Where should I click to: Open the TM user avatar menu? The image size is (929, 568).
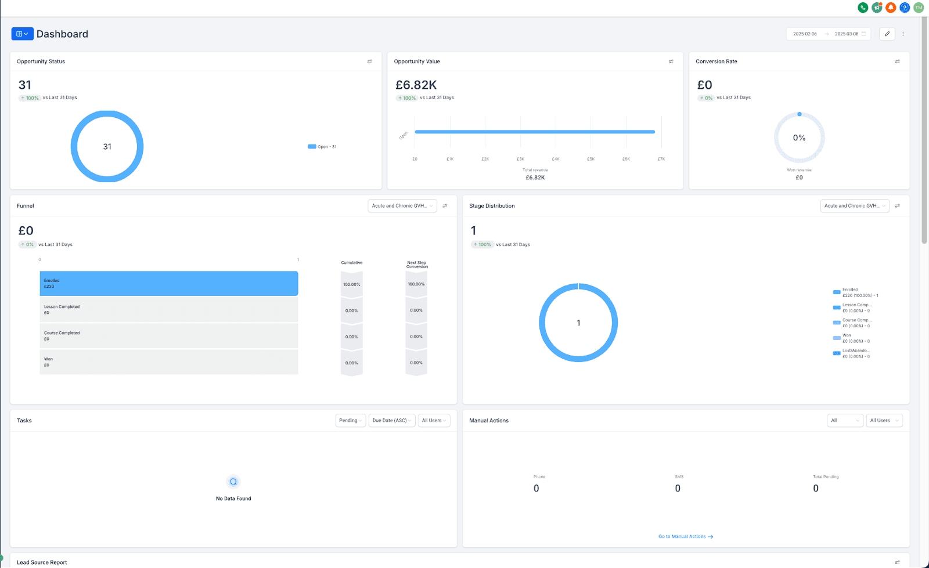pos(919,8)
